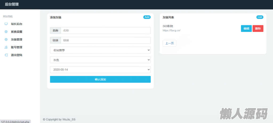Click into the 链接 URL input field
The width and height of the screenshot is (273, 123).
click(105, 40)
